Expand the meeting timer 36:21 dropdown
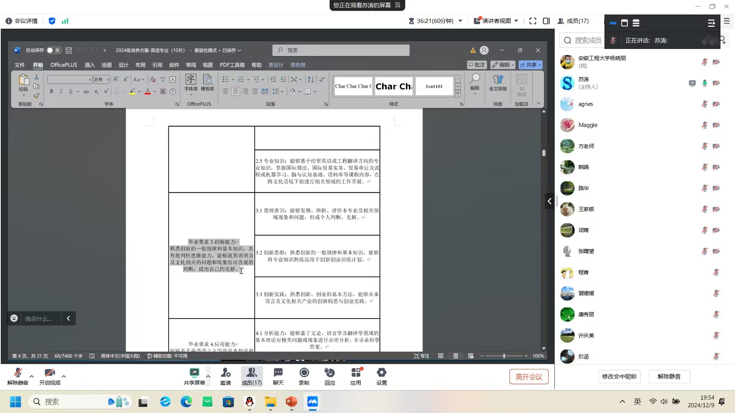The height and width of the screenshot is (413, 735). 461,21
